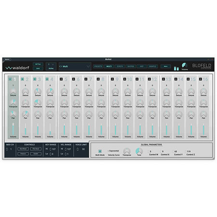Toggle the Multi Mode button
Image resolution: width=217 pixels, height=217 pixels.
pos(100,151)
